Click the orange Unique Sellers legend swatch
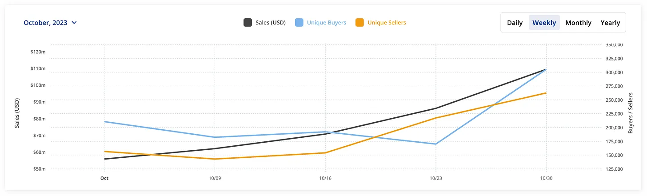 tap(359, 23)
